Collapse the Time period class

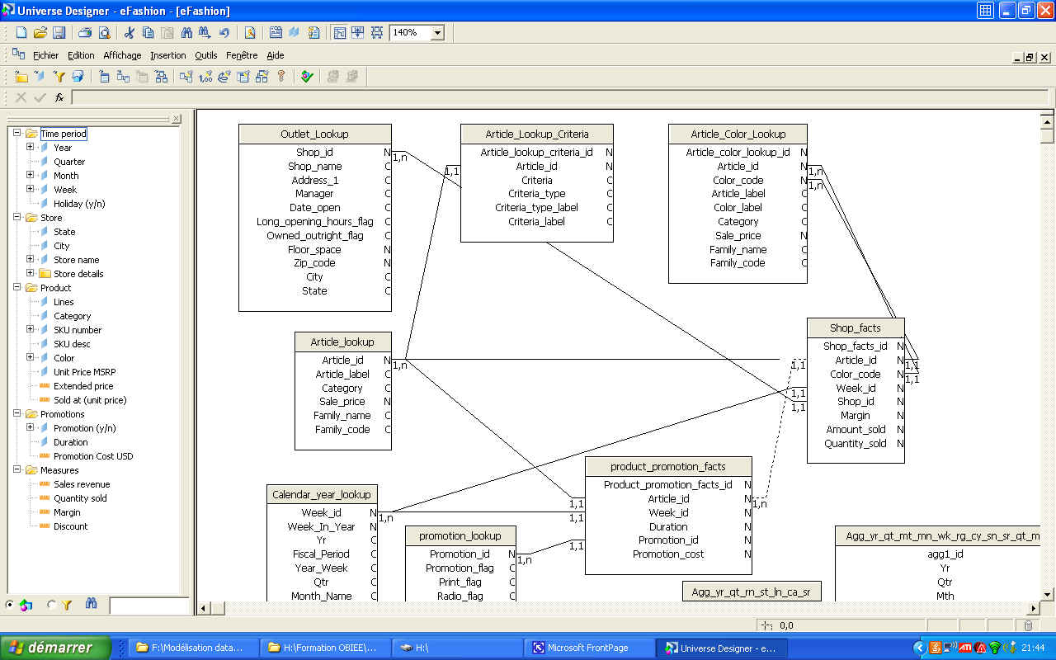(x=17, y=133)
